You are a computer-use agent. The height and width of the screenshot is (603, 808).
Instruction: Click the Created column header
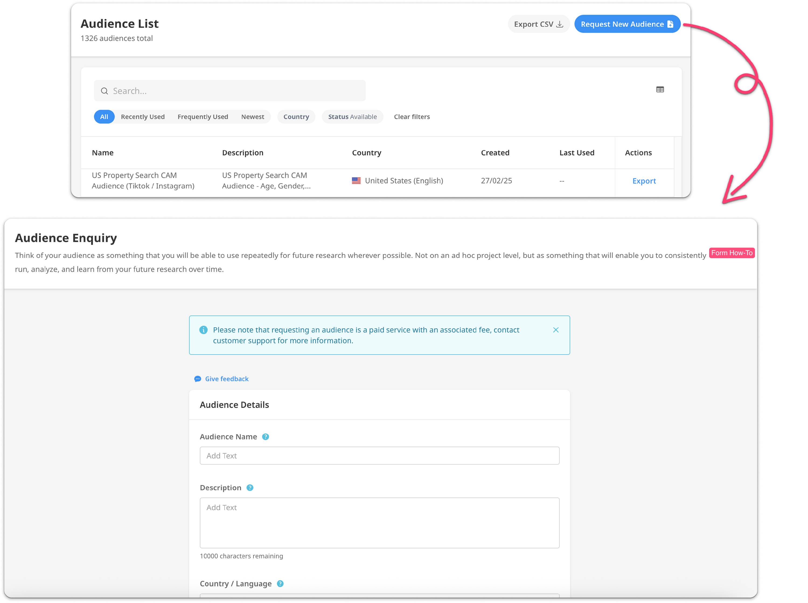pos(495,153)
